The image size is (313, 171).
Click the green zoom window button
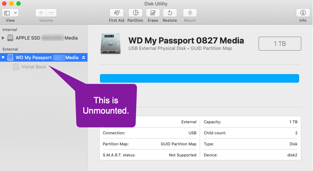click(18, 4)
